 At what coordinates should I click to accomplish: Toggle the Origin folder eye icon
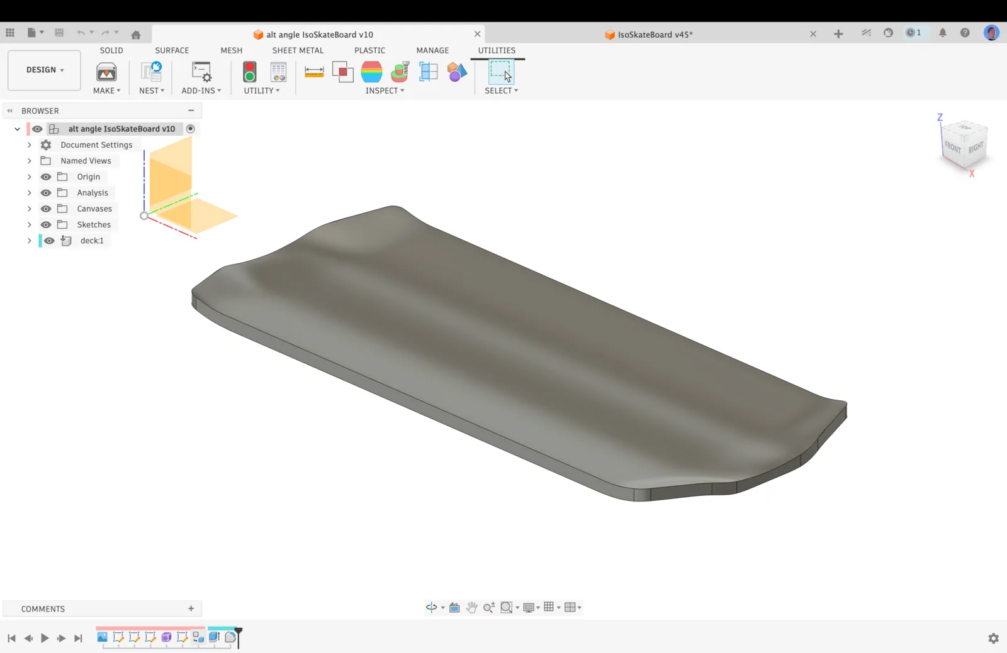(46, 177)
